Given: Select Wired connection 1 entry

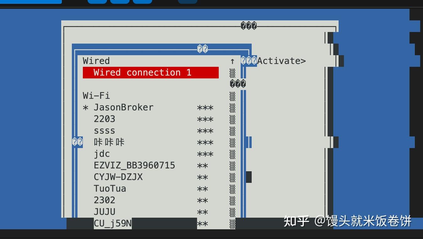Looking at the screenshot, I should [x=151, y=72].
